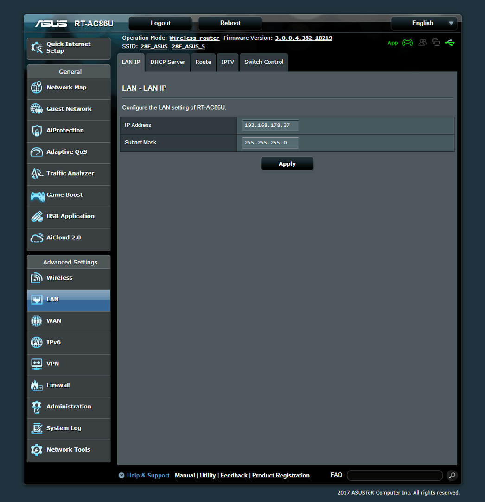
Task: Click the Help & Support question mark icon
Action: pos(121,476)
